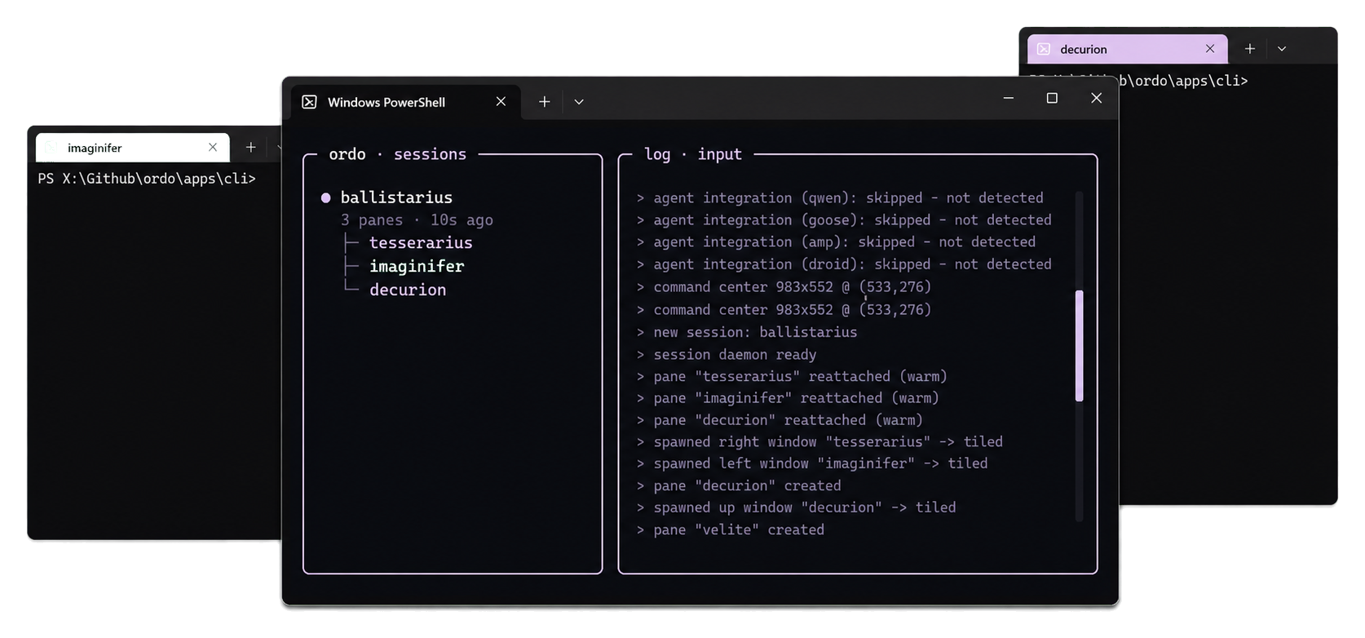Close the Windows PowerShell tab
This screenshot has height=638, width=1365.
pos(501,101)
